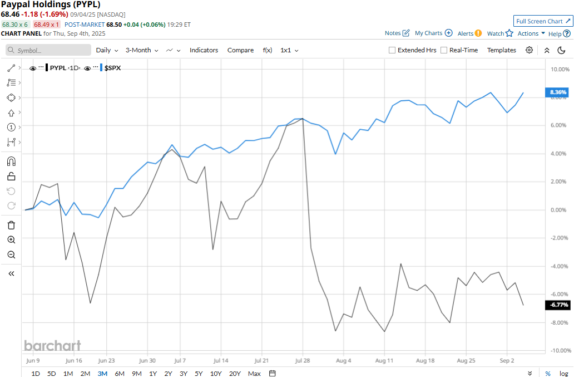
Task: Click the redo arrow icon
Action: 11,205
